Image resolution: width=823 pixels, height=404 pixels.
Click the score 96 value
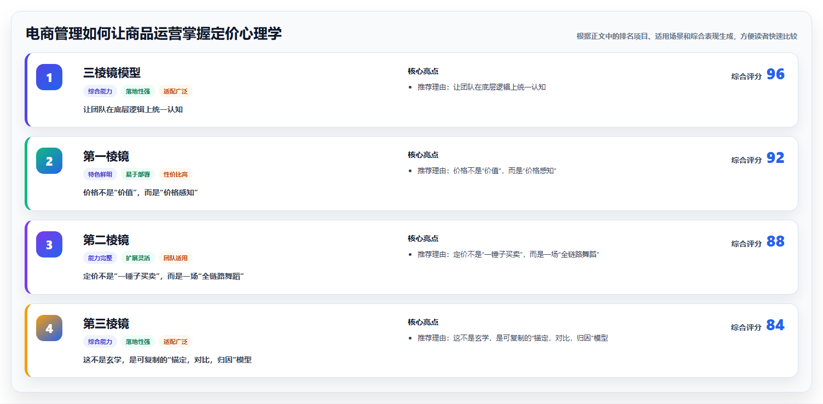tap(775, 74)
